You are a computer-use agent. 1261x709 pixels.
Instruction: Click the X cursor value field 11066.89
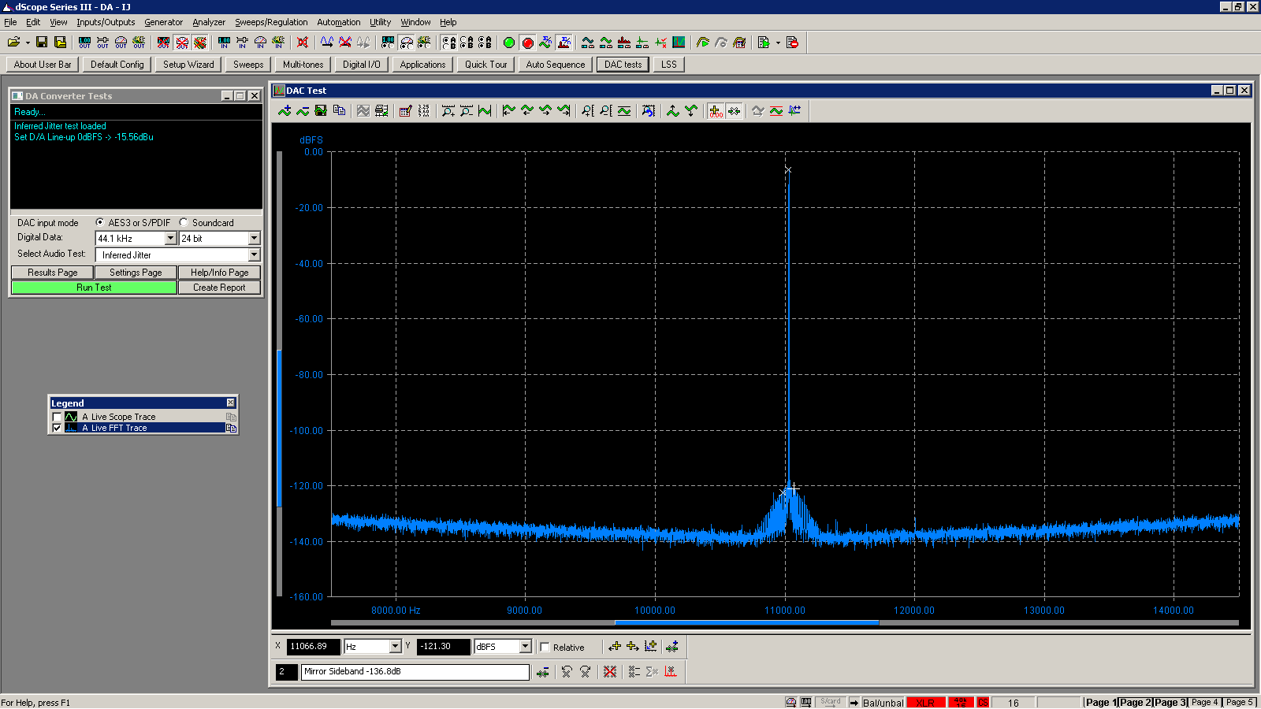pyautogui.click(x=313, y=647)
